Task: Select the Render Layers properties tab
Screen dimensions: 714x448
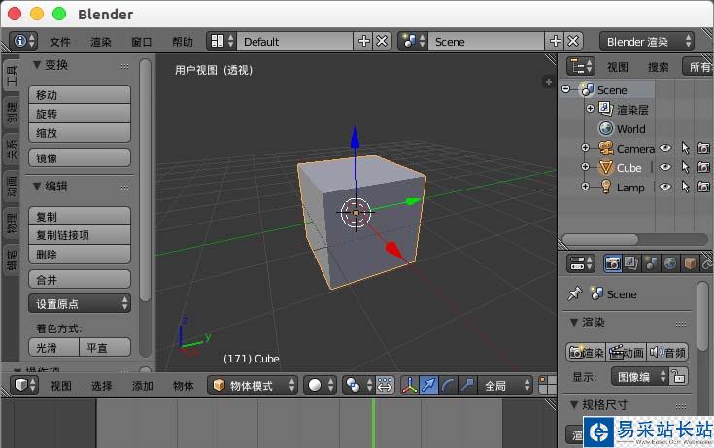Action: [631, 263]
